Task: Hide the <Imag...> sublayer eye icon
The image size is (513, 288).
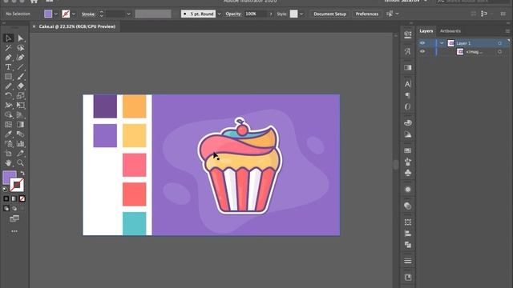Action: pos(422,51)
